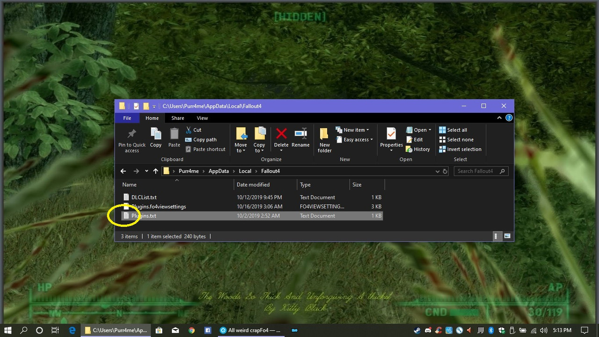Image resolution: width=599 pixels, height=337 pixels.
Task: Switch to All weird crapFo4 taskbar window
Action: pyautogui.click(x=250, y=330)
